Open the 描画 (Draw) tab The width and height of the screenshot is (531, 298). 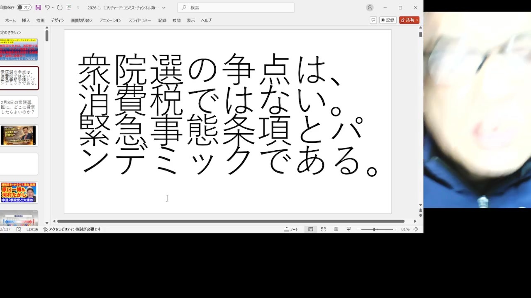click(40, 20)
